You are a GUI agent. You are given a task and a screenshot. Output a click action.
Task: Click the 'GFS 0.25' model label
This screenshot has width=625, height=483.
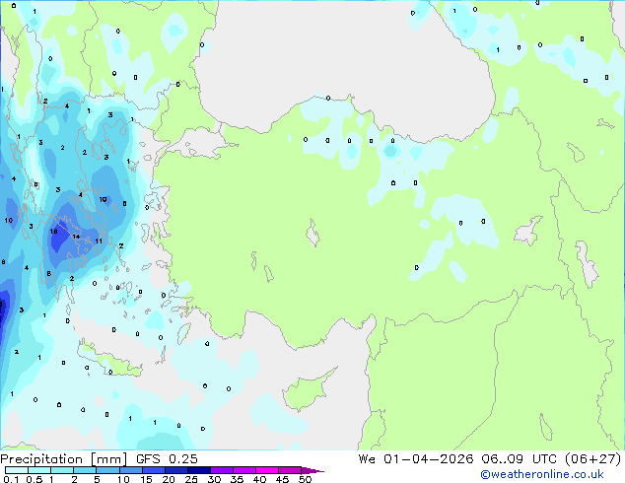[167, 459]
